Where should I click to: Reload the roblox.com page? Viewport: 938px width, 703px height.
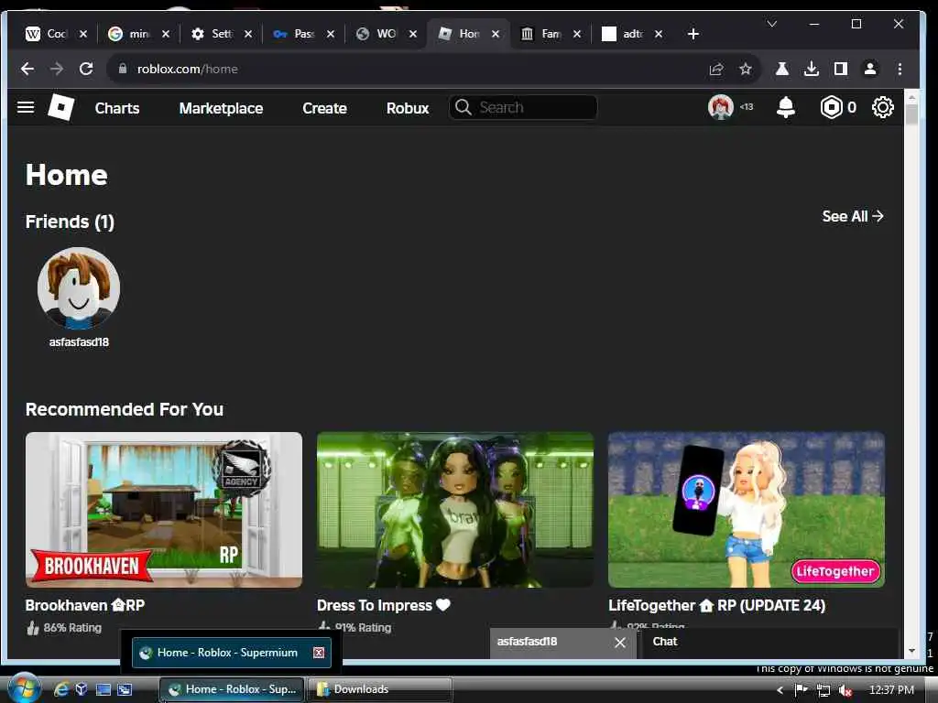[x=86, y=69]
